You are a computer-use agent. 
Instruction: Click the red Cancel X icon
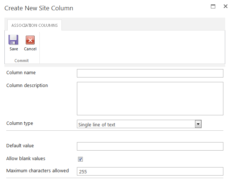(x=30, y=40)
